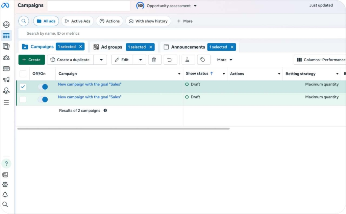The image size is (346, 214).
Task: Apply a label using the tag icon
Action: pos(203,60)
